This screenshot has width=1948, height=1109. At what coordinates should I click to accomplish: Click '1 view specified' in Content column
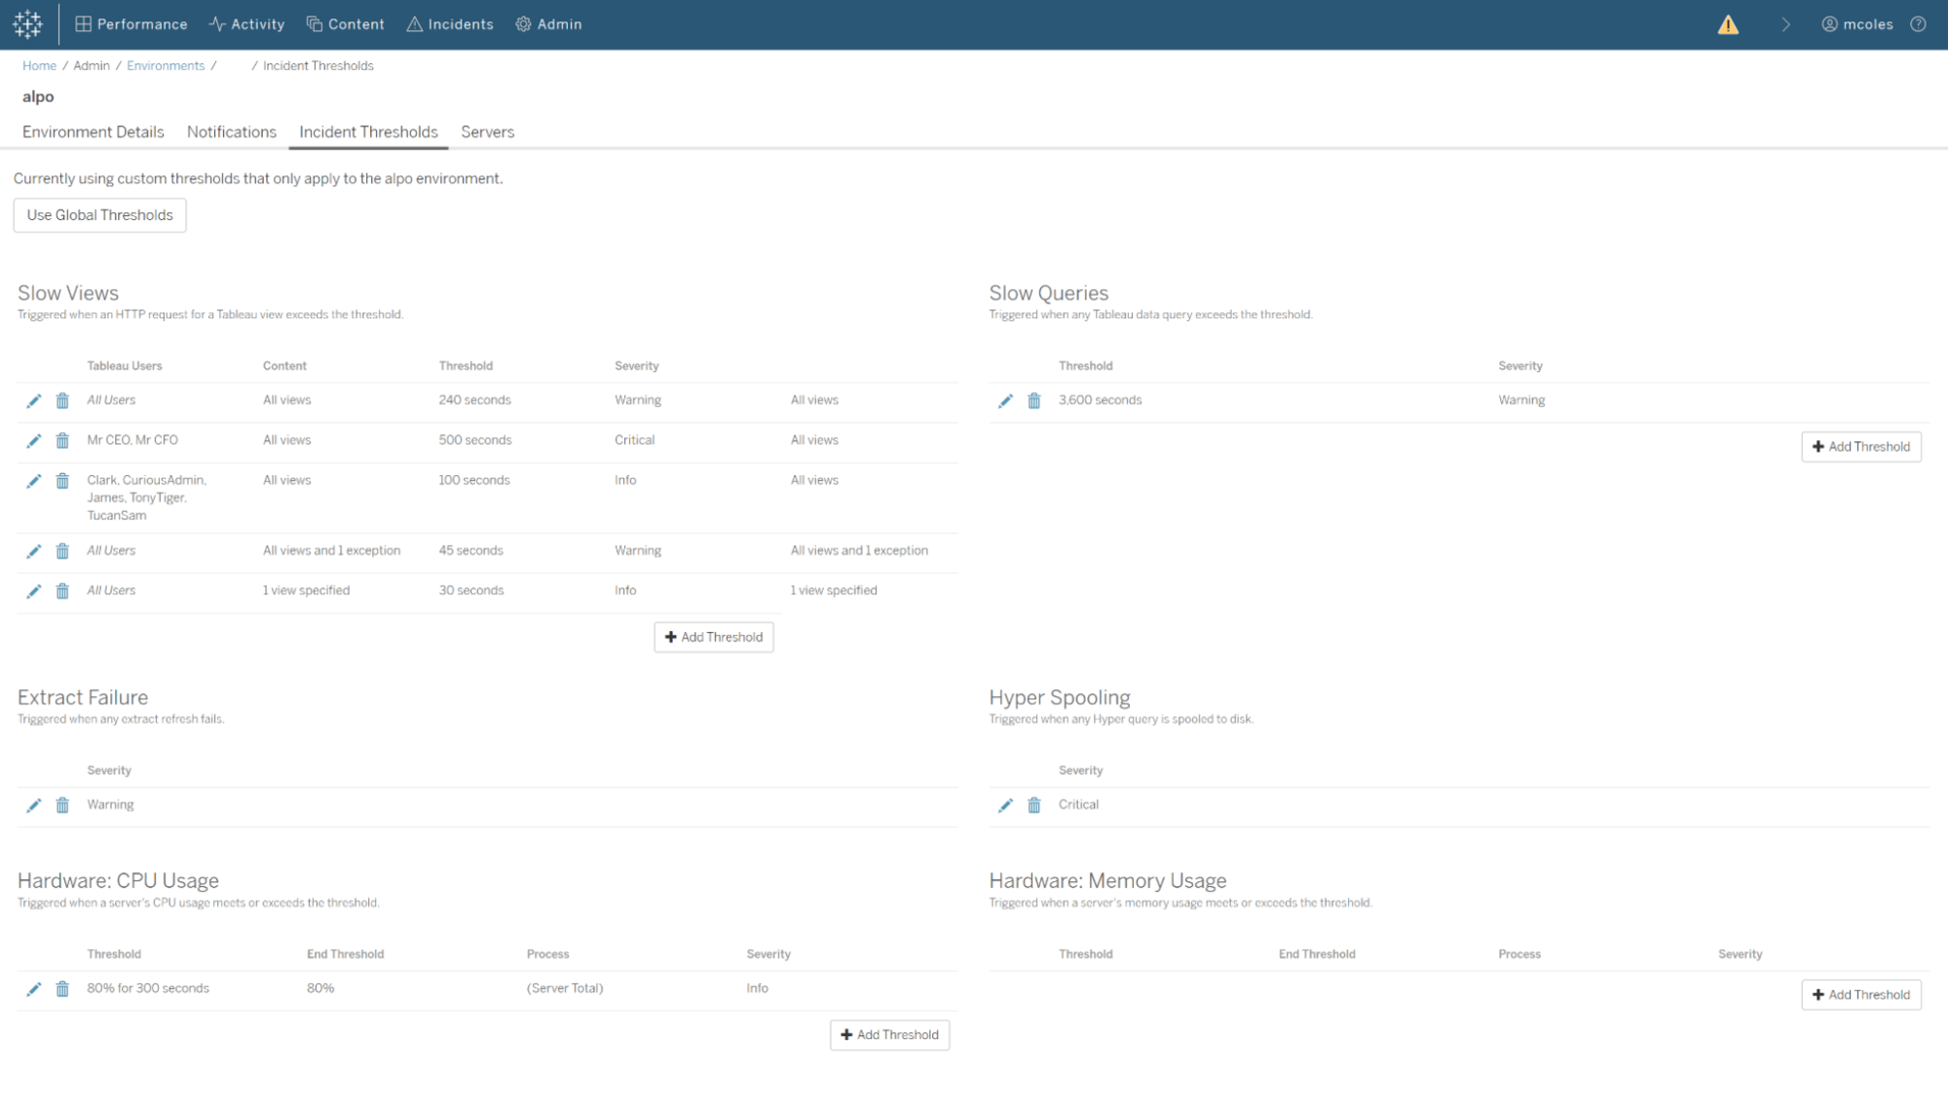point(306,590)
